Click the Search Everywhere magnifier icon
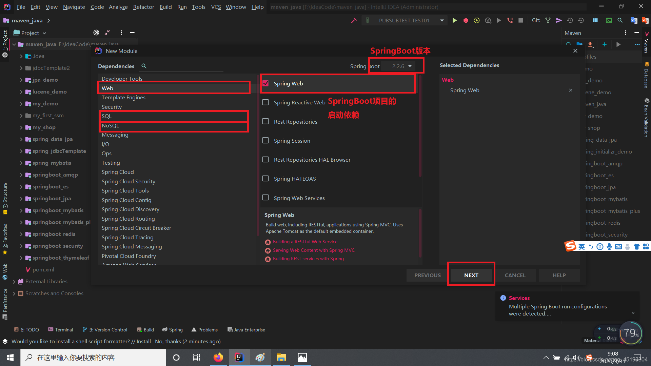 point(620,20)
